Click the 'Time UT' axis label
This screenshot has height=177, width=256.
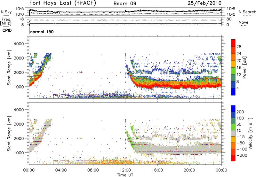pyautogui.click(x=125, y=175)
